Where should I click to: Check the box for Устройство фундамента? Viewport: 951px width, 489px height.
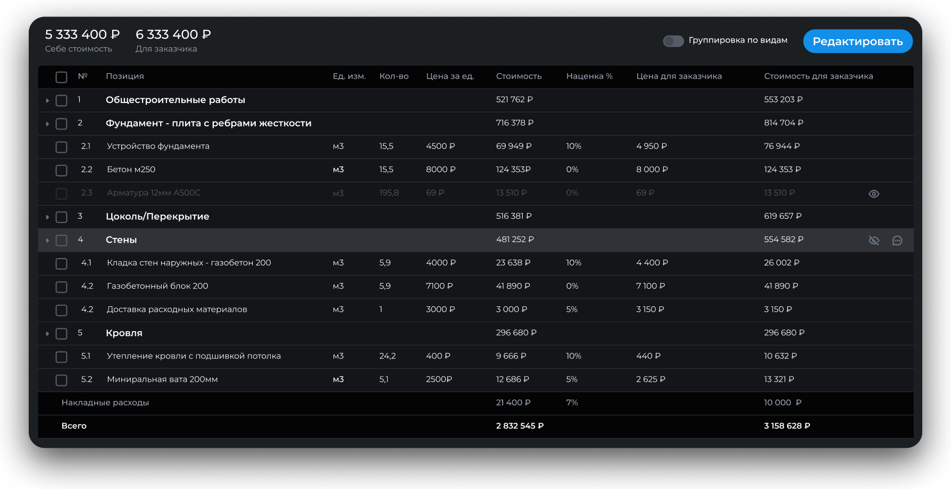coord(62,147)
